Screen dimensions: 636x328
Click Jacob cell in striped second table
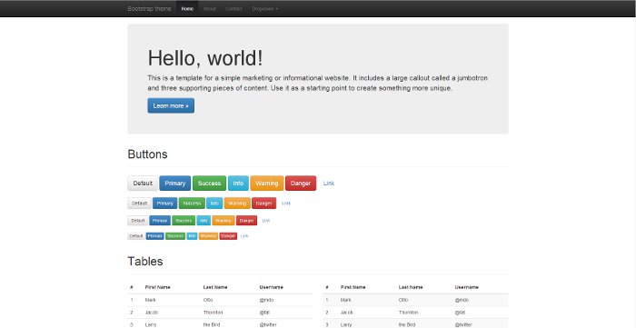point(347,313)
